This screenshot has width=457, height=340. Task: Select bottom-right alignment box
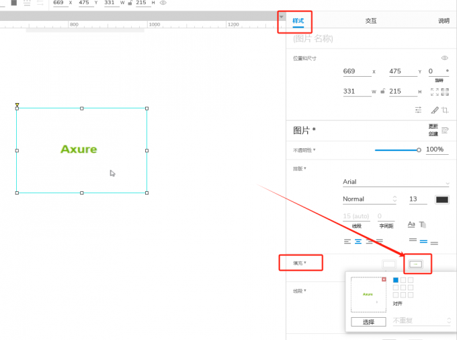[411, 295]
